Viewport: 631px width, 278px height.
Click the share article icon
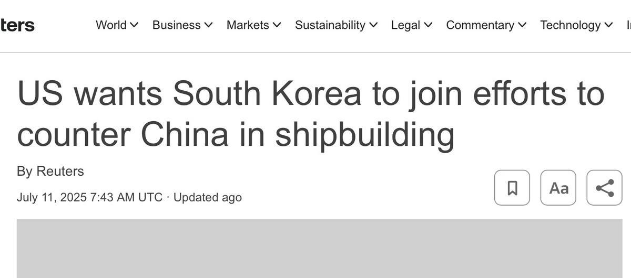click(605, 188)
